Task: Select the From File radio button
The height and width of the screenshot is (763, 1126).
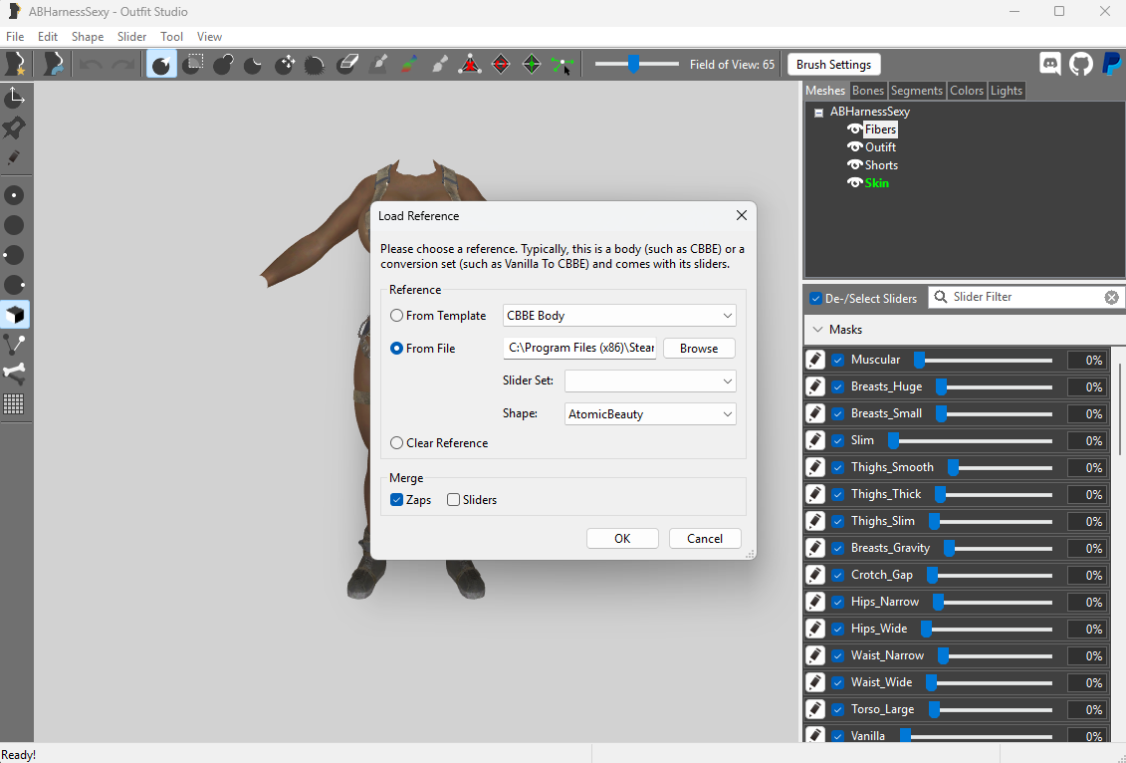Action: coord(396,349)
